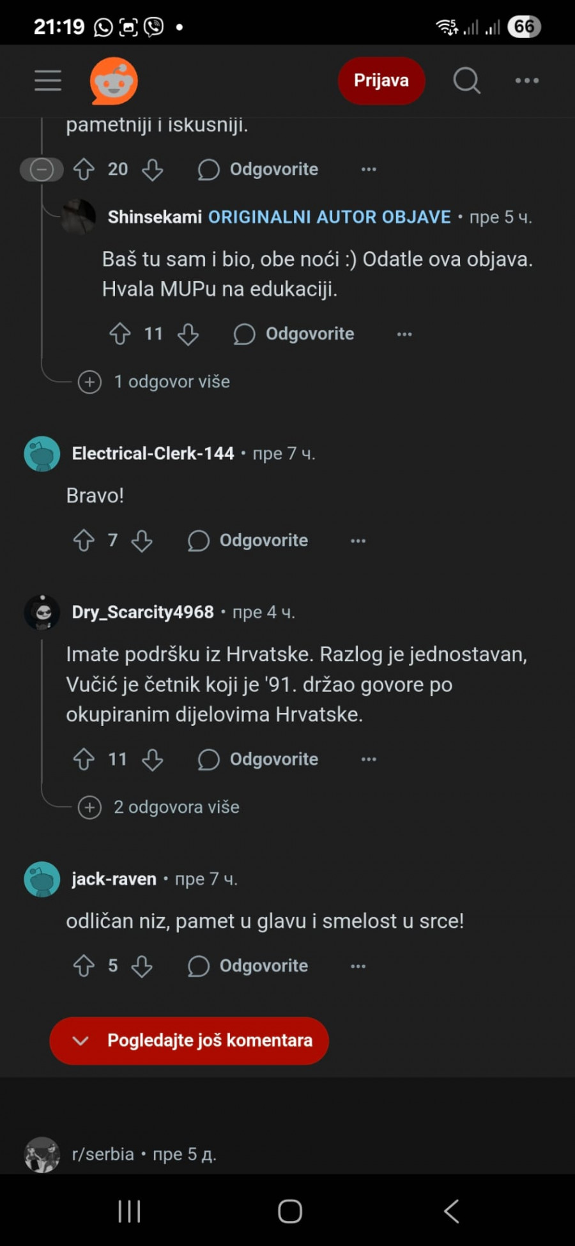Viewport: 575px width, 1246px height.
Task: Open the search magnifier icon
Action: tap(466, 81)
